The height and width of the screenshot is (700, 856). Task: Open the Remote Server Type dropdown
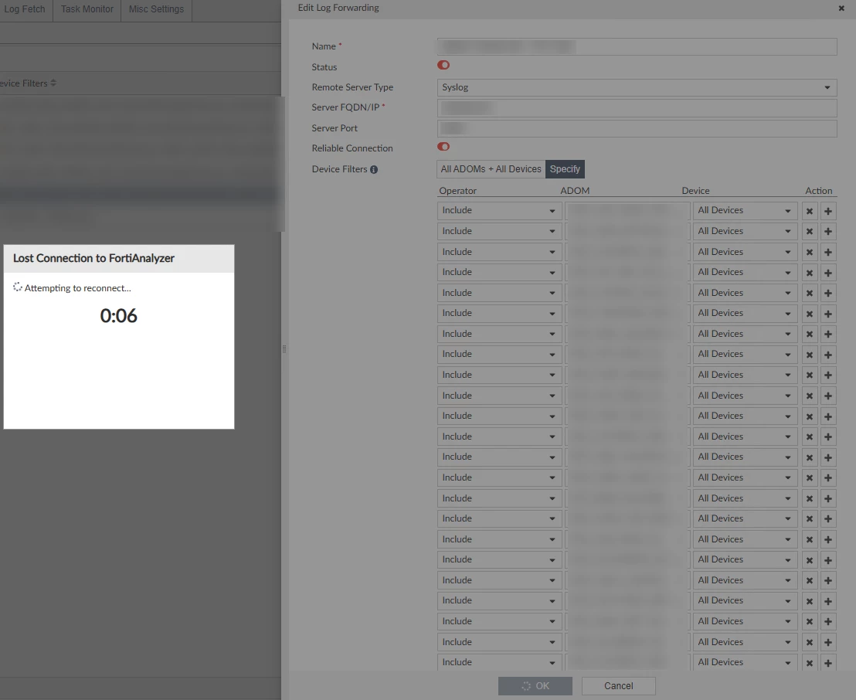pyautogui.click(x=637, y=87)
